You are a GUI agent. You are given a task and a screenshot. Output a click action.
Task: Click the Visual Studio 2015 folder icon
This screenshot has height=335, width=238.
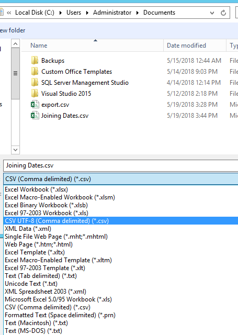pyautogui.click(x=35, y=94)
